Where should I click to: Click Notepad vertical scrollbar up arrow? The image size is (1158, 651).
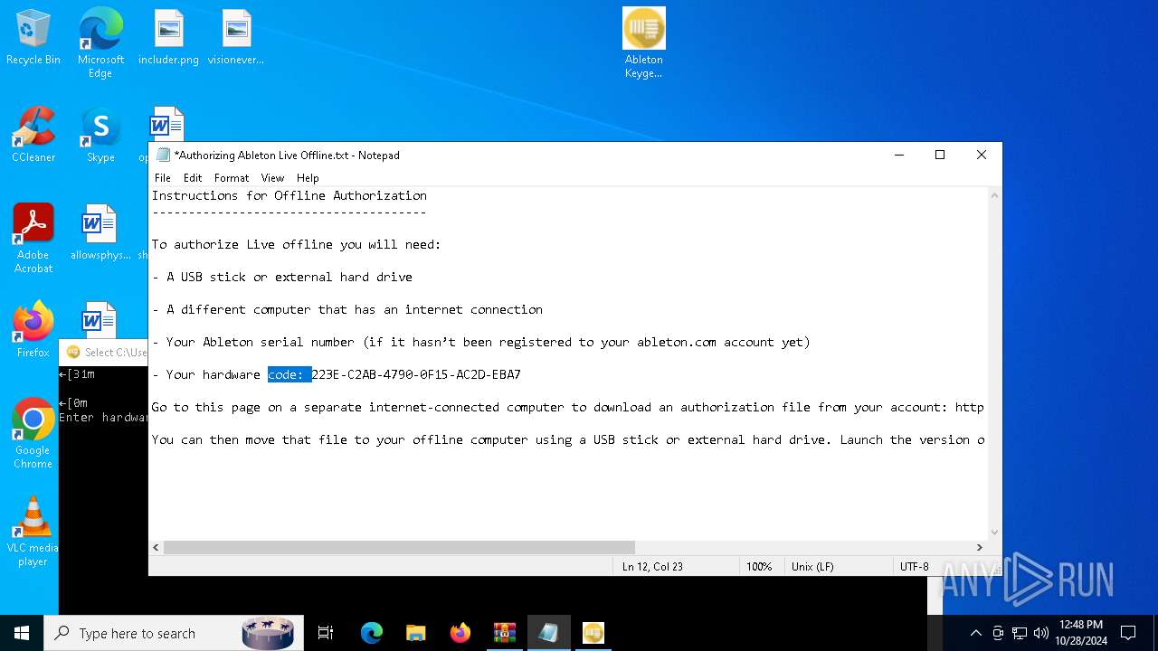coord(995,195)
